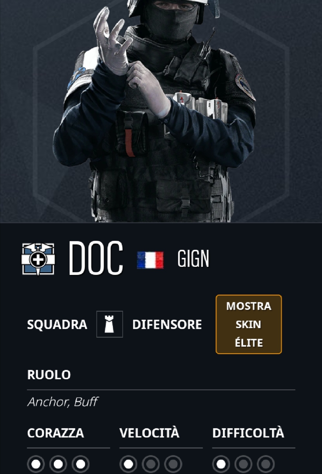Click the Anchor, Buff role text
The height and width of the screenshot is (474, 322).
pos(63,402)
